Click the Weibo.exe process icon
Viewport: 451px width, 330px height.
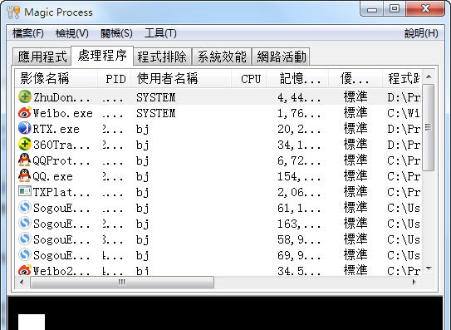(25, 112)
